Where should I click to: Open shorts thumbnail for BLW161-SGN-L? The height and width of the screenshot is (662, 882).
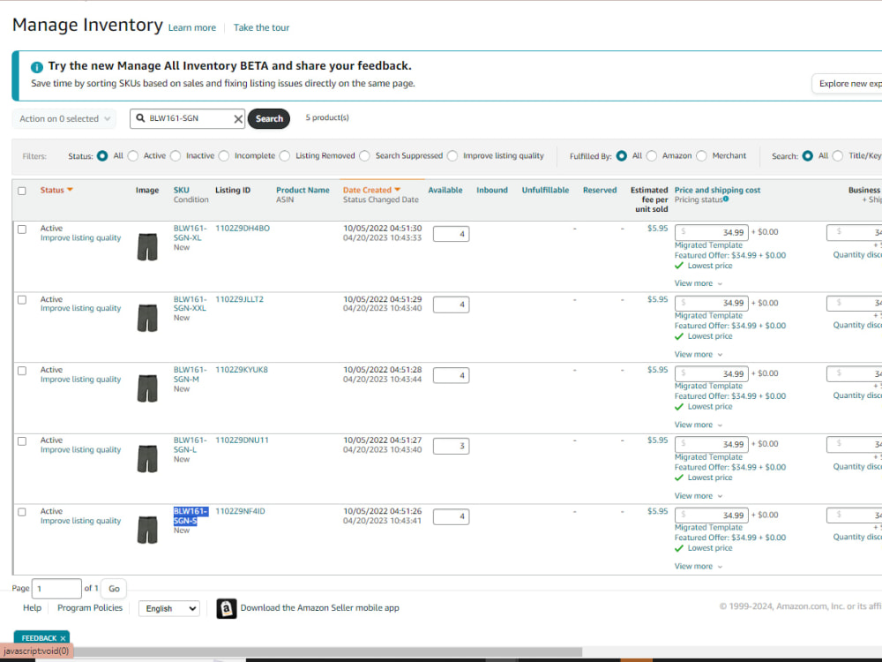tap(147, 458)
